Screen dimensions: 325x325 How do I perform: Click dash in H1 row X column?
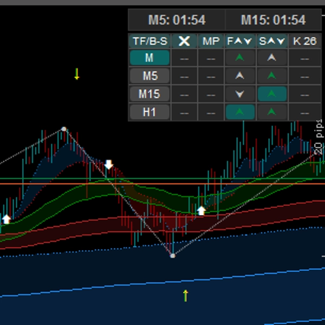(x=184, y=113)
